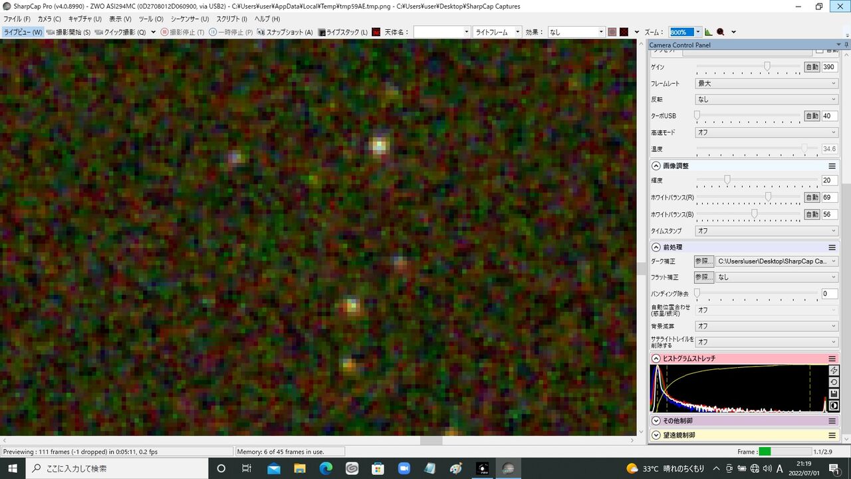Image resolution: width=851 pixels, height=479 pixels.
Task: Open the 背景減算 dropdown
Action: pos(767,326)
